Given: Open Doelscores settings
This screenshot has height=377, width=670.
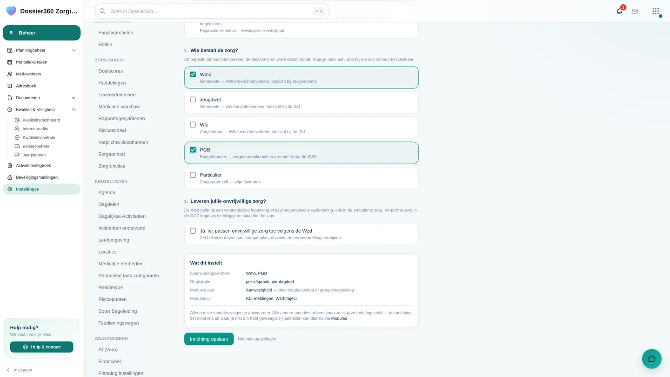Looking at the screenshot, I should coord(111,71).
